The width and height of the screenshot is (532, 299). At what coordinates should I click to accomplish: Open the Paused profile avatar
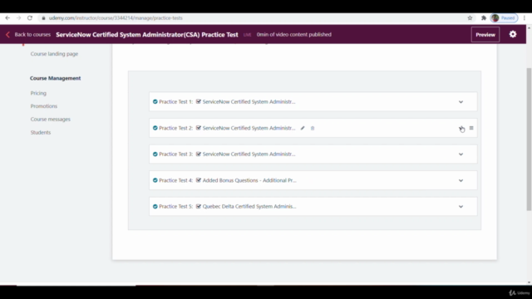[504, 18]
